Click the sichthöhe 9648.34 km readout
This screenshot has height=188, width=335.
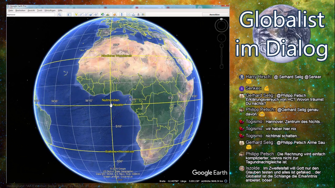(212, 181)
